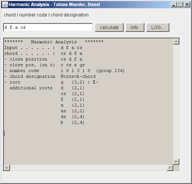Close the Harmonic Analysis window

point(187,4)
